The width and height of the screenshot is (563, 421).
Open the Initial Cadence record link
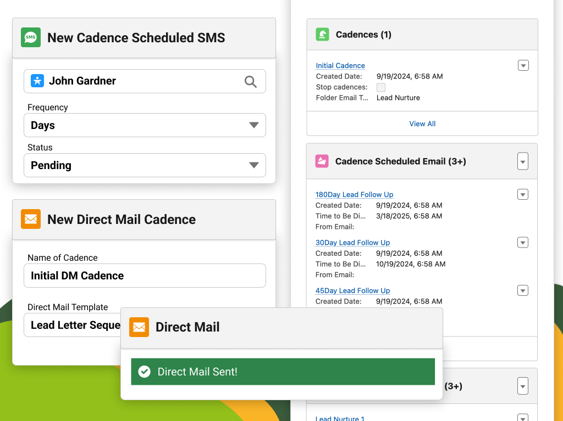339,65
